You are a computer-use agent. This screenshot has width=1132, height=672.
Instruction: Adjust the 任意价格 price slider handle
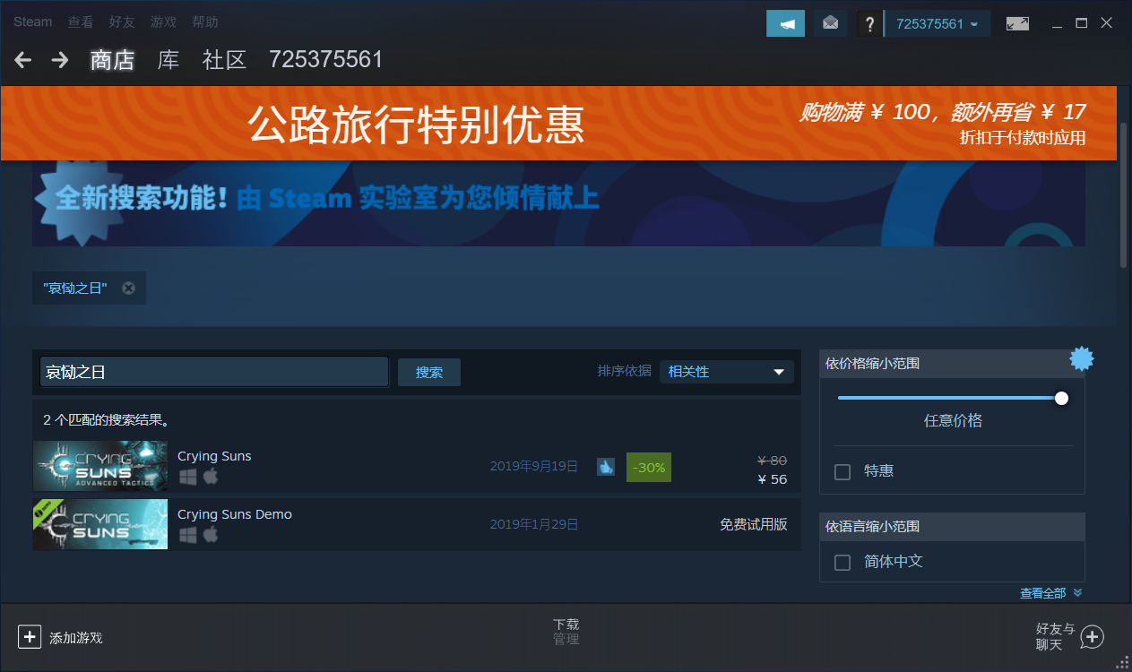click(1062, 398)
